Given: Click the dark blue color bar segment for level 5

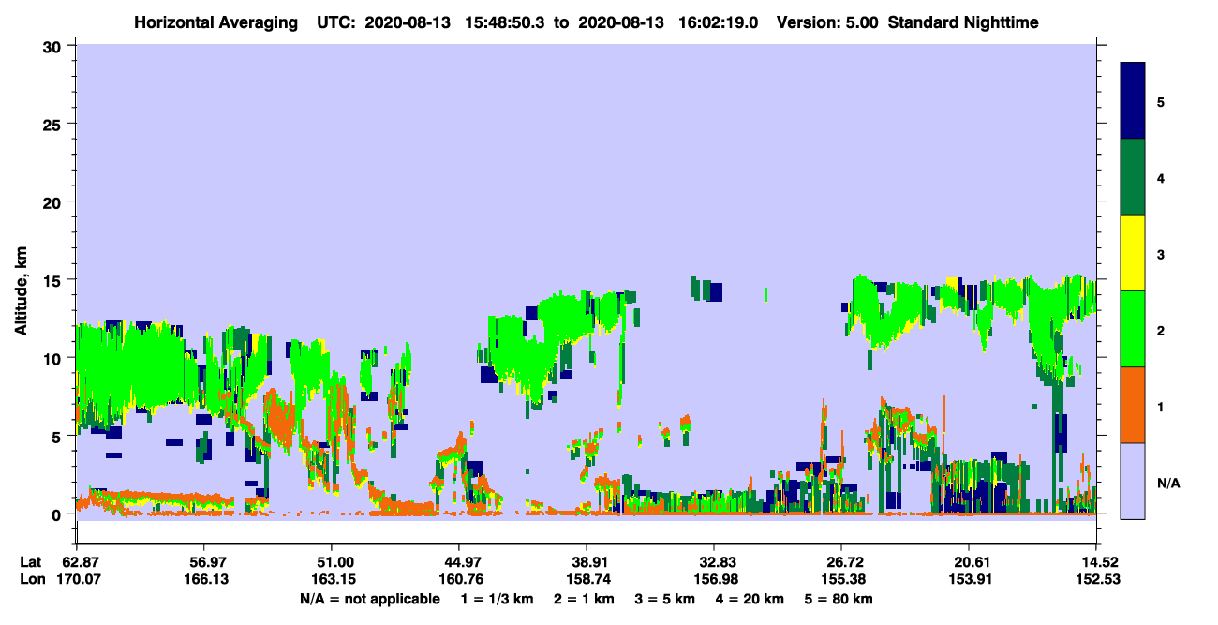Looking at the screenshot, I should point(1134,101).
